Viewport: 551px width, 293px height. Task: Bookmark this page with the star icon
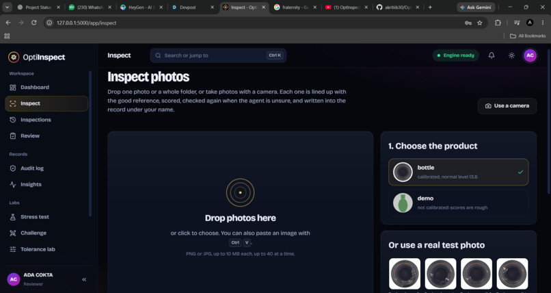[480, 23]
